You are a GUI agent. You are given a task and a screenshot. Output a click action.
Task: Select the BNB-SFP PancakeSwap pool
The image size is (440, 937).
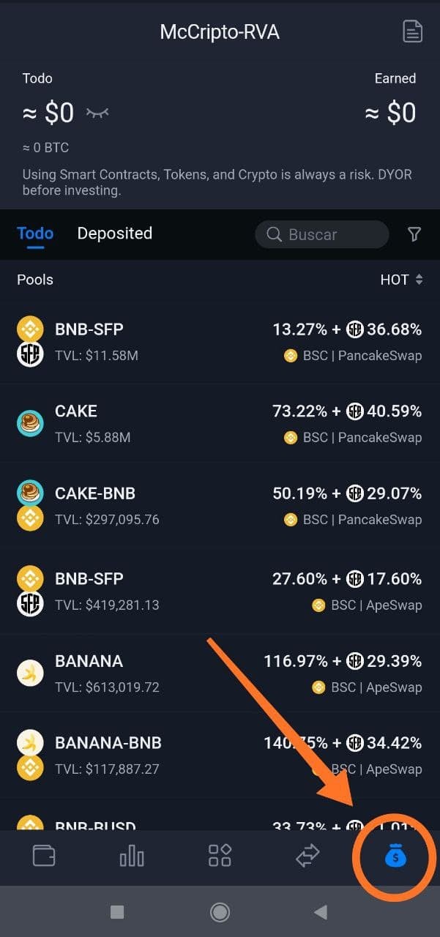[x=220, y=342]
